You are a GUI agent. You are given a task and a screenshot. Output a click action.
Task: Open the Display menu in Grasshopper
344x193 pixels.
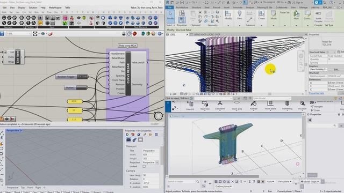pyautogui.click(x=21, y=8)
